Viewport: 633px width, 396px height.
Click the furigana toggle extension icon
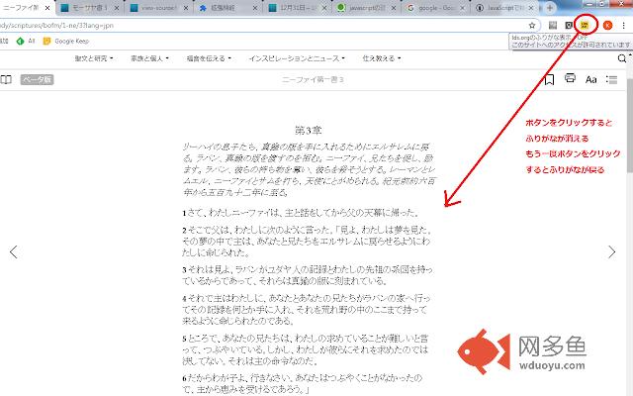(x=585, y=25)
